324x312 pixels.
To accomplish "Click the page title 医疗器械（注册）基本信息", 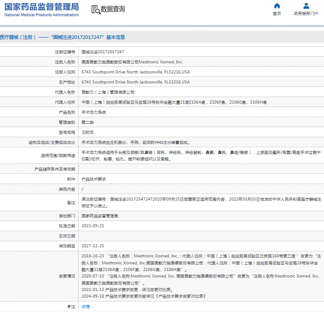I will (62, 37).
